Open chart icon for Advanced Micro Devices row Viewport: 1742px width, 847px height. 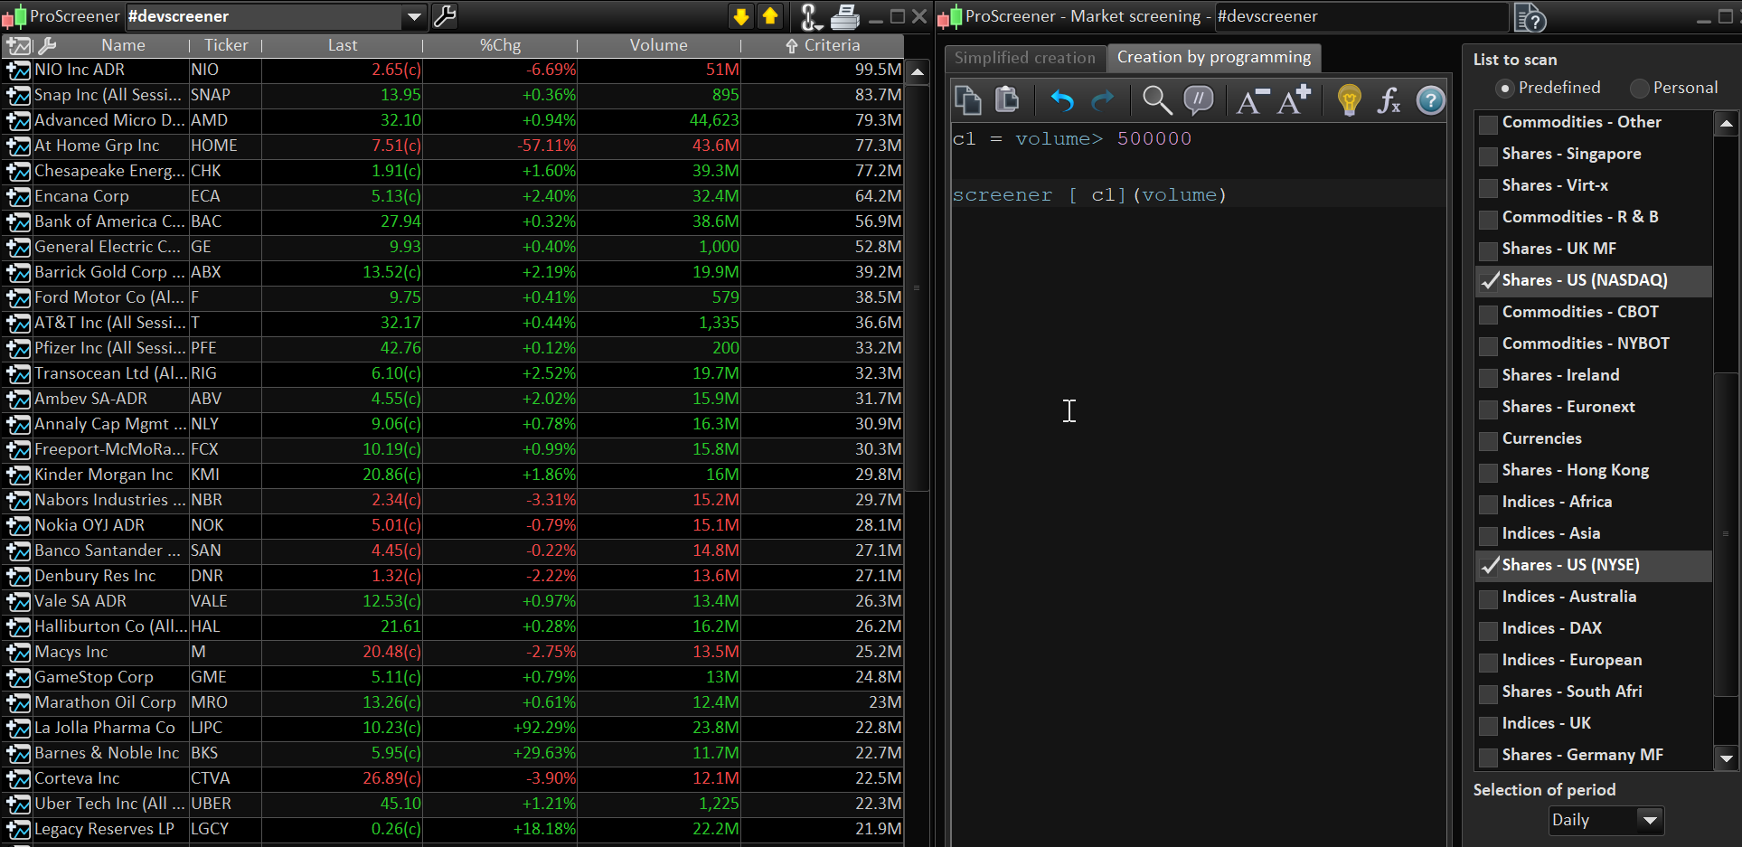coord(18,121)
